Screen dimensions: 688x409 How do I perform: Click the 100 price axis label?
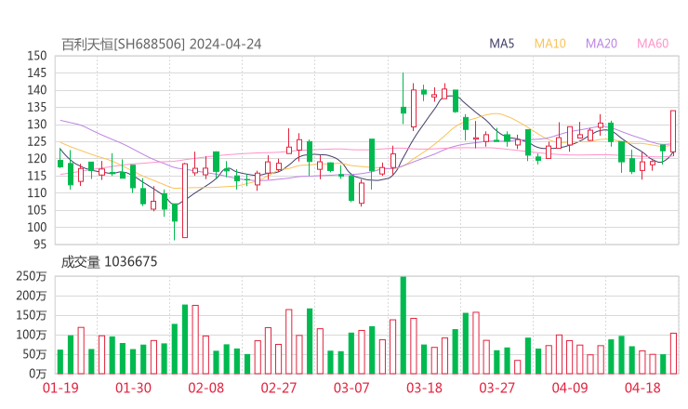[x=37, y=227]
